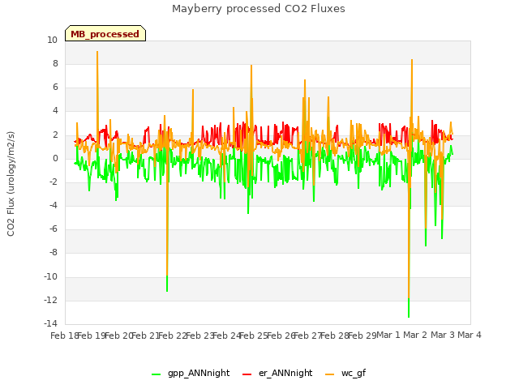Click the MB_processed label box

click(x=105, y=33)
